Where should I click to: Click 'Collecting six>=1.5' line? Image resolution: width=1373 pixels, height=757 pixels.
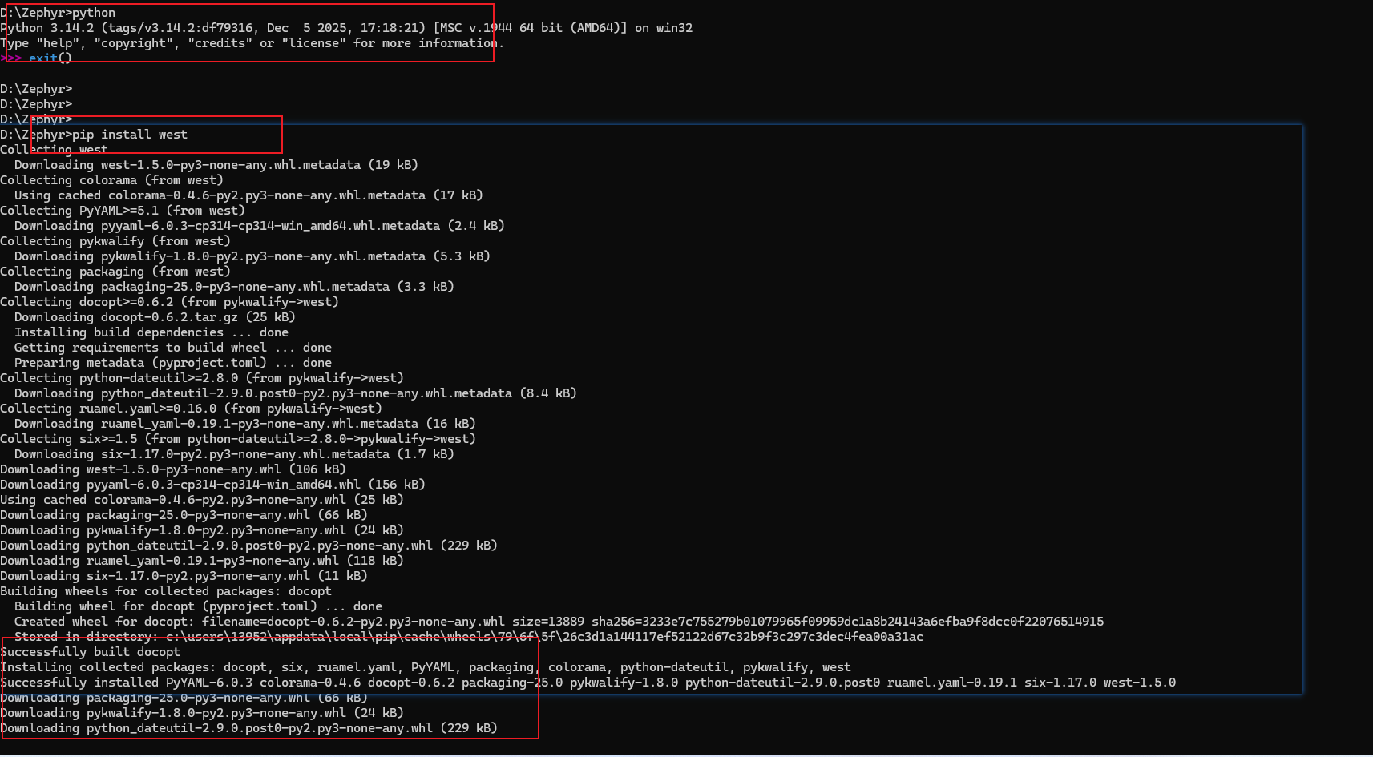(238, 439)
